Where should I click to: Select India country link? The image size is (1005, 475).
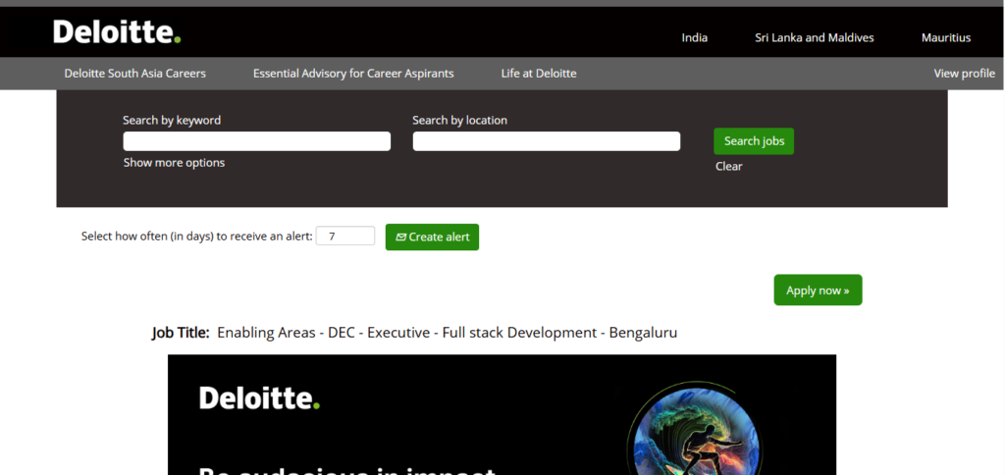tap(694, 38)
